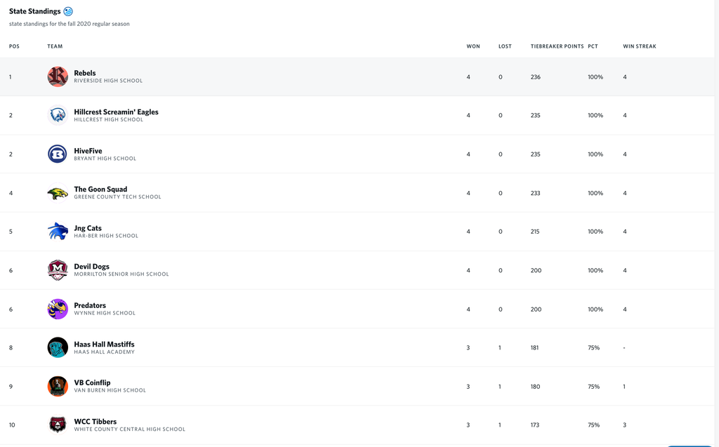Click the WIN STREAK column header
This screenshot has width=719, height=447.
click(640, 46)
